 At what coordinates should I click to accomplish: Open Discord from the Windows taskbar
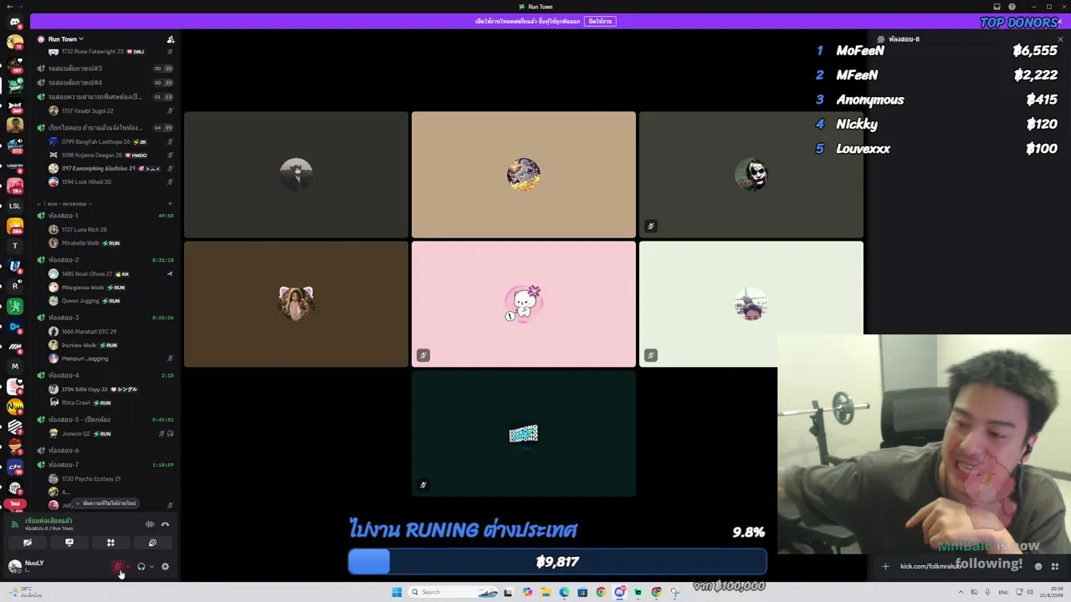[x=619, y=592]
